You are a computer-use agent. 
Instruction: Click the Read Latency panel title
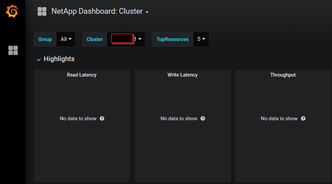coord(82,75)
